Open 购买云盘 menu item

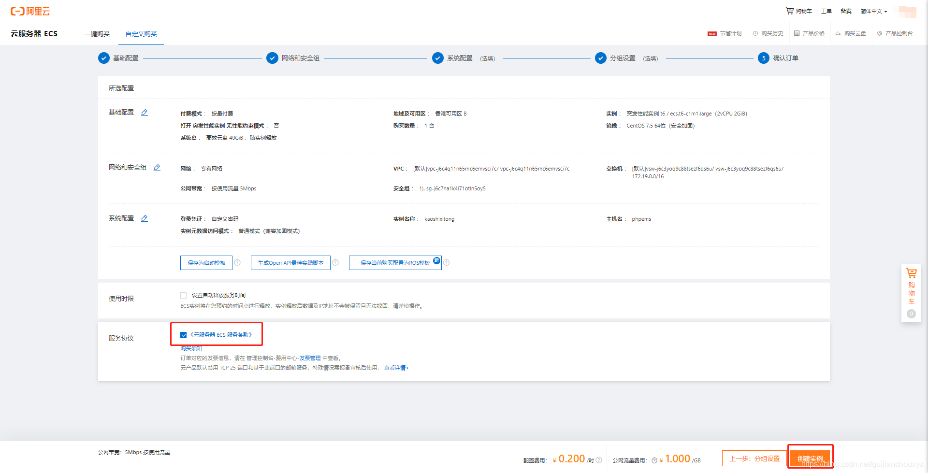pos(851,33)
